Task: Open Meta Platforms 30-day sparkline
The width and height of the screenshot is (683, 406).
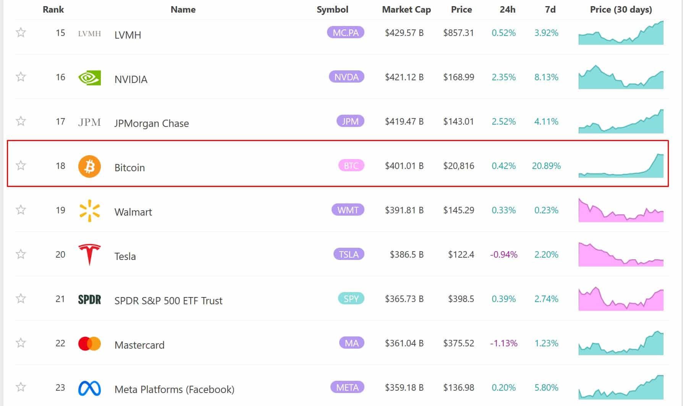Action: (621, 388)
